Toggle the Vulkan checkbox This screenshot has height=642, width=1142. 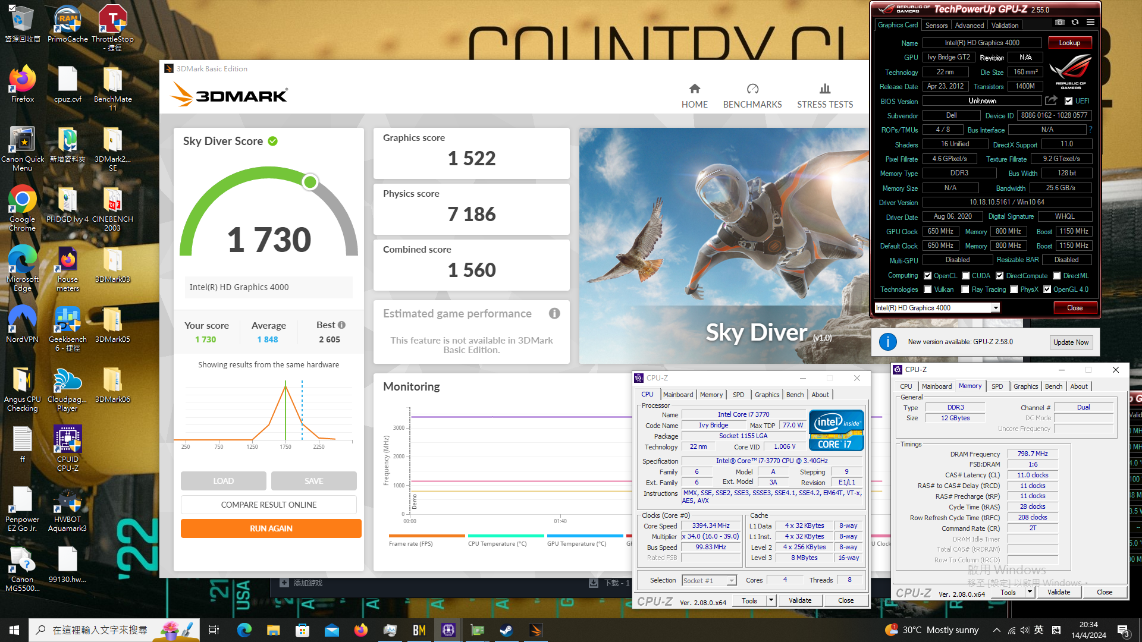(928, 289)
